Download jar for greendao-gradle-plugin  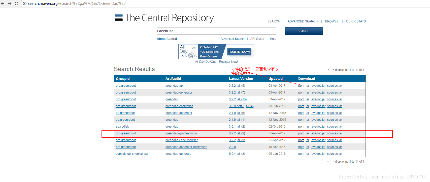tap(307, 133)
